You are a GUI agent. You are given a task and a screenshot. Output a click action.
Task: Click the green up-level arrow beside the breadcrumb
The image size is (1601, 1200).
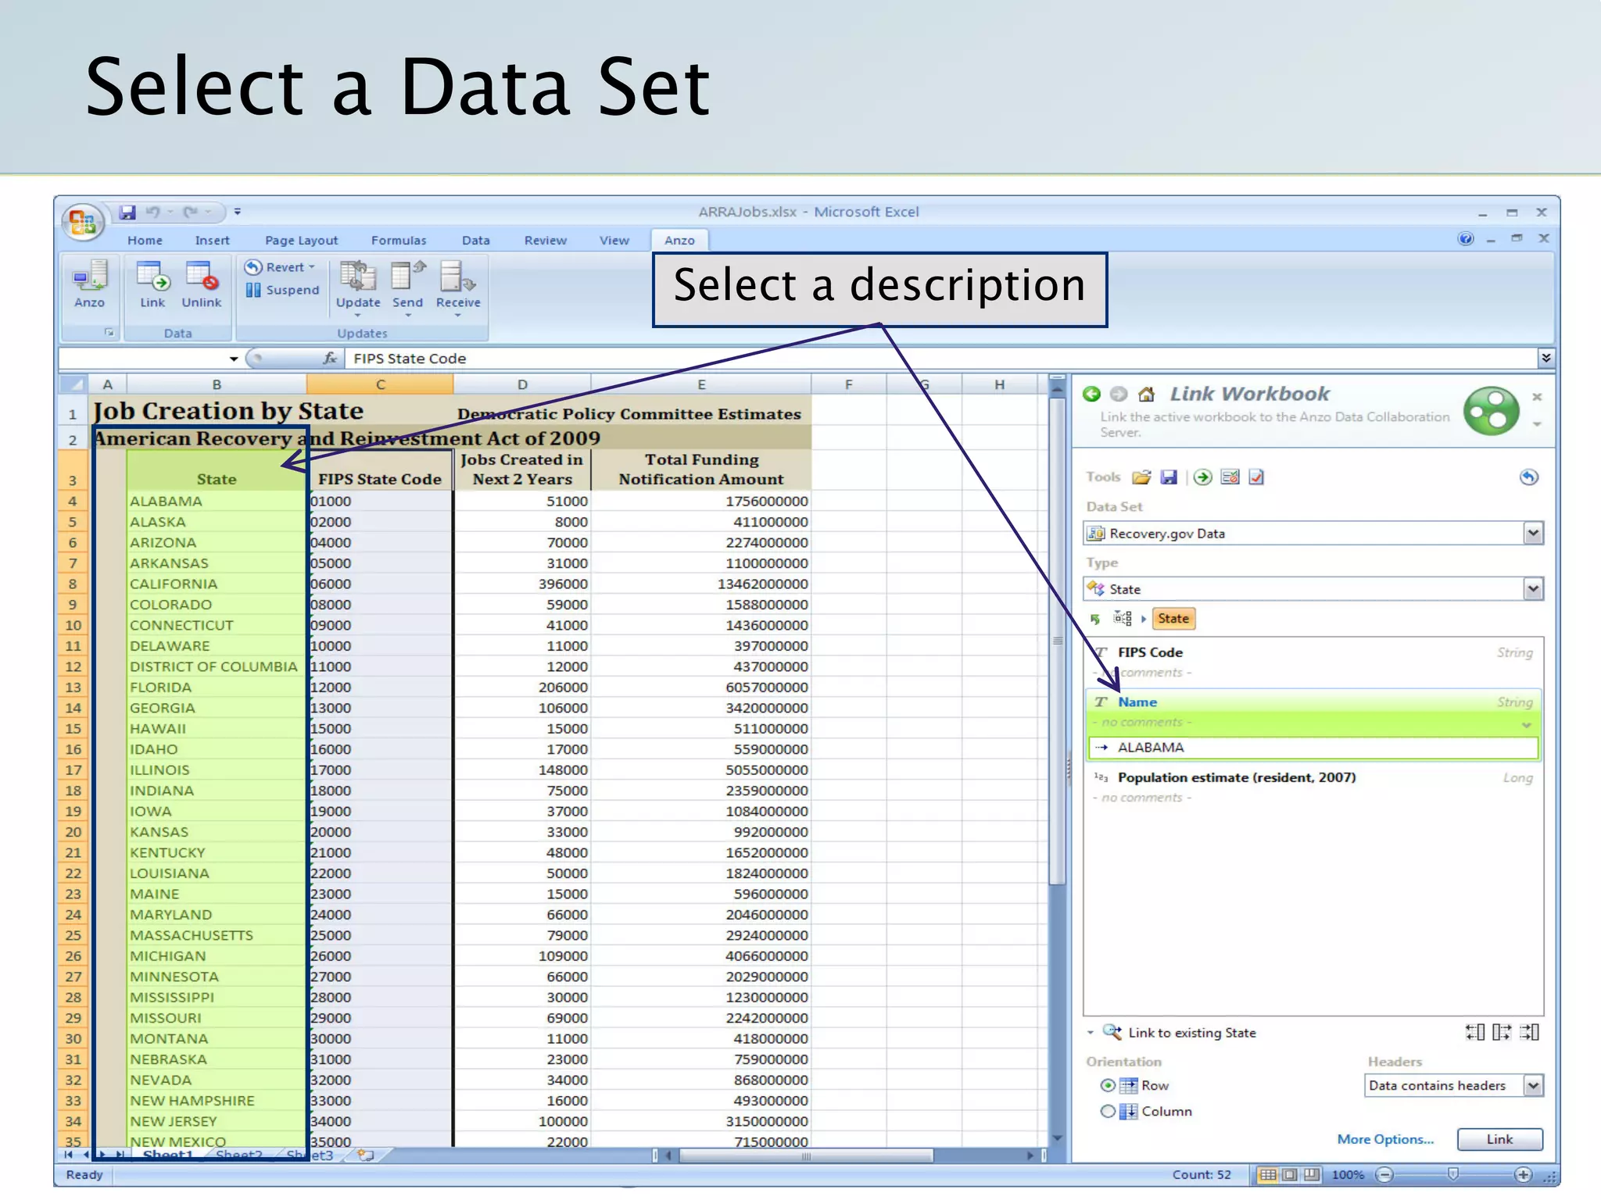(1095, 619)
